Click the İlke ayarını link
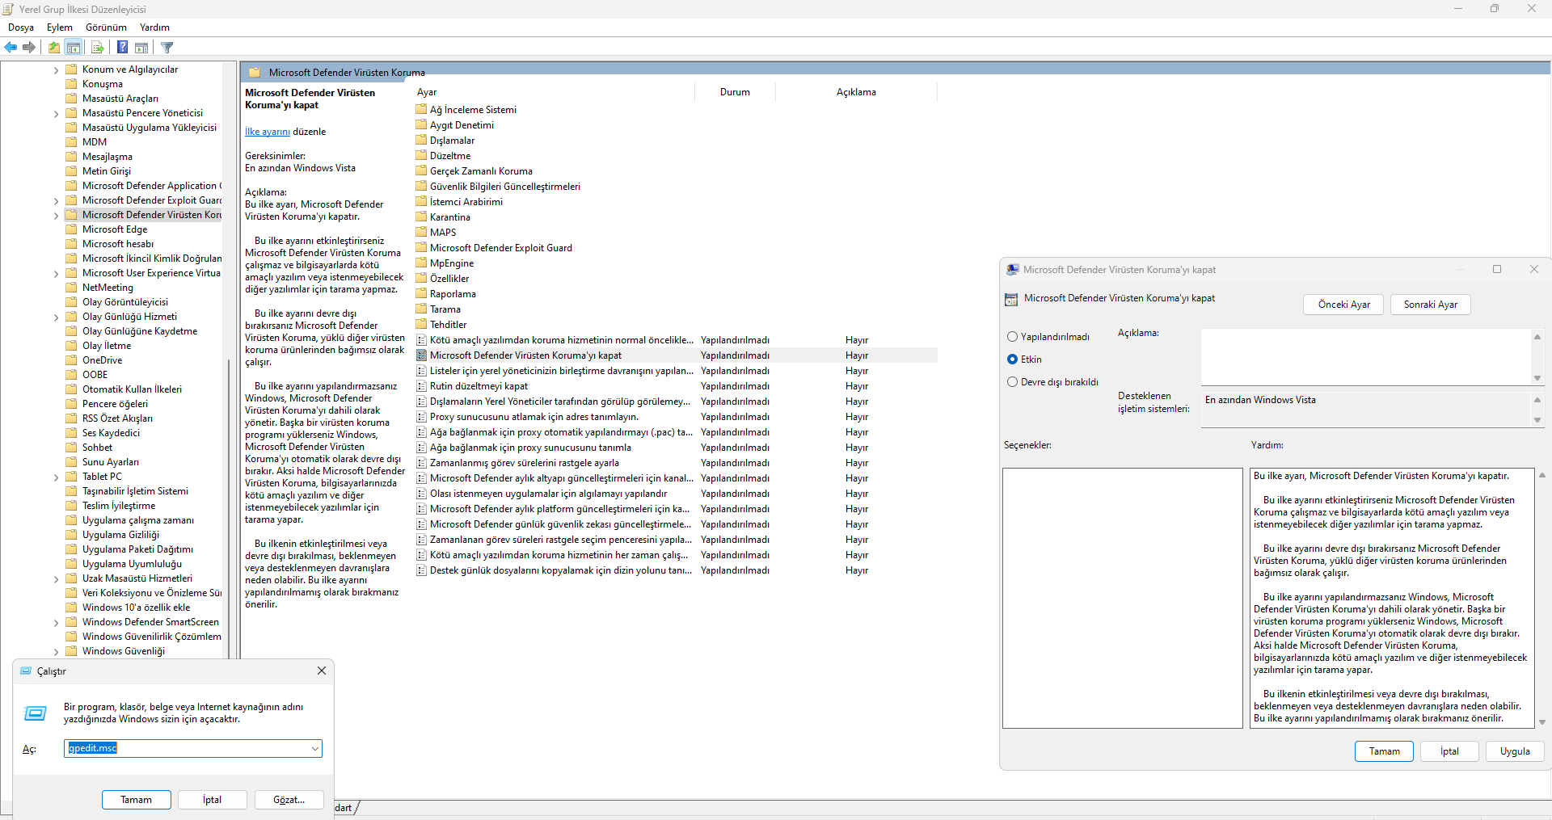 coord(268,132)
